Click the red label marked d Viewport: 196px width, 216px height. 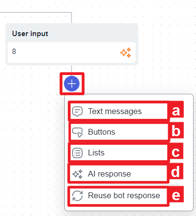175,172
